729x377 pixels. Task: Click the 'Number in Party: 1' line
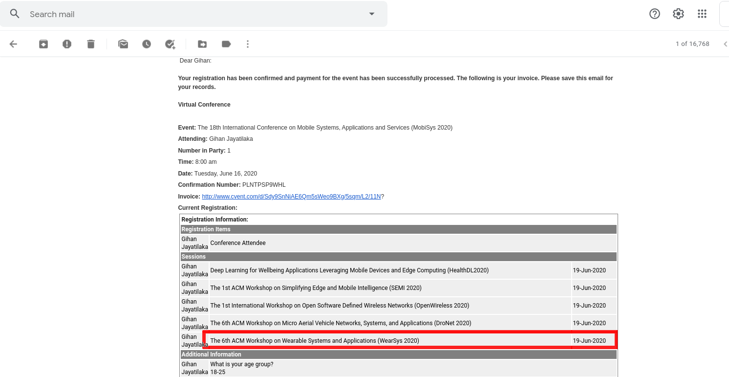coord(204,151)
